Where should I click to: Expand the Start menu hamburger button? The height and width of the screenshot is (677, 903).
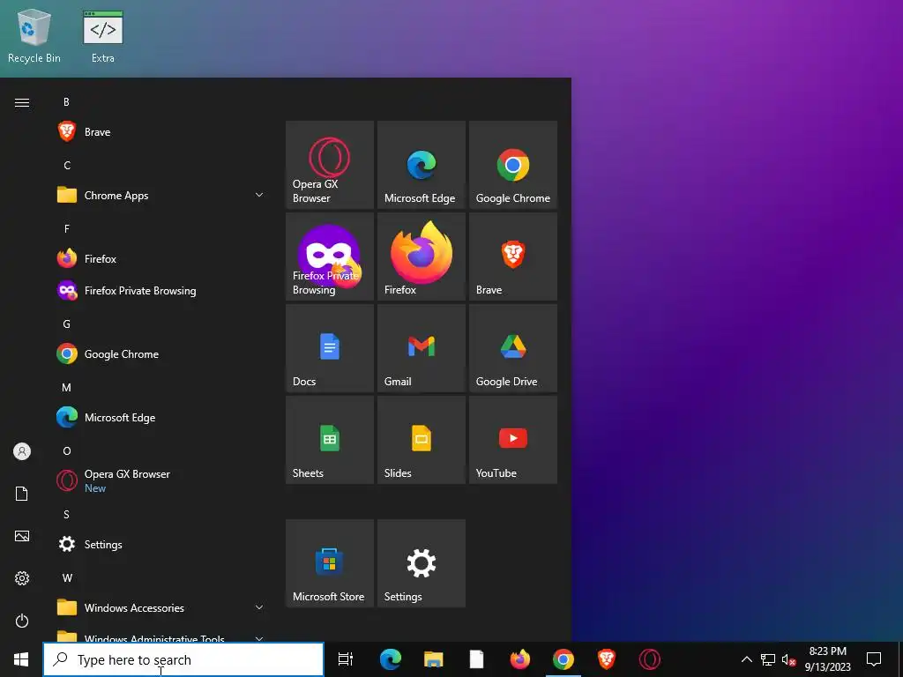[22, 102]
